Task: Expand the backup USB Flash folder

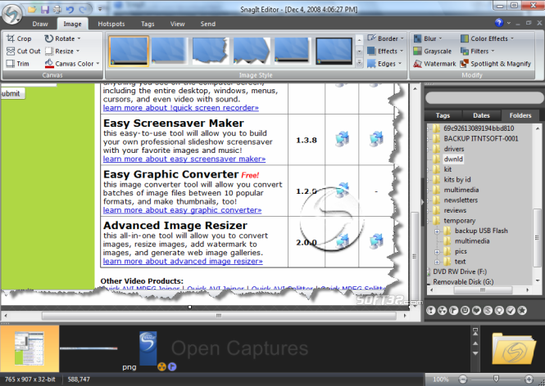Action: (438, 231)
